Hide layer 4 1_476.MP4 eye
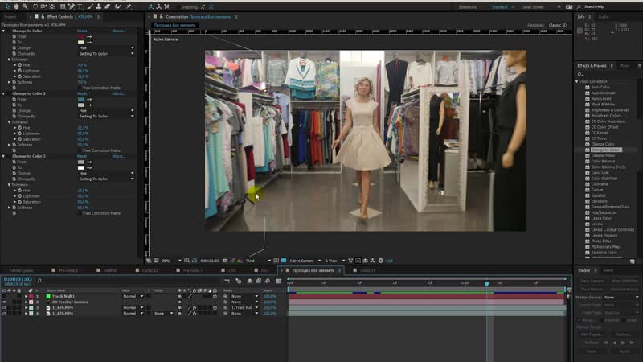643x362 pixels. pyautogui.click(x=5, y=313)
